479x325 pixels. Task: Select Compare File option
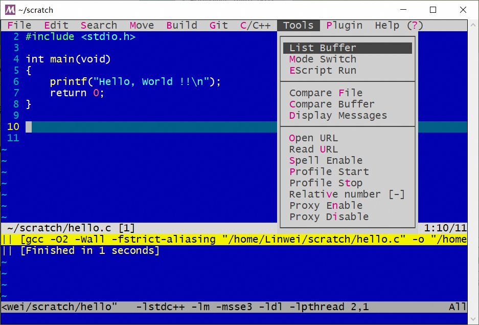point(326,93)
